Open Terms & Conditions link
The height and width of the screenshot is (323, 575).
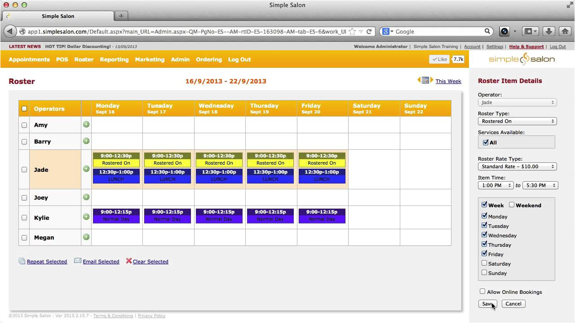(x=113, y=316)
